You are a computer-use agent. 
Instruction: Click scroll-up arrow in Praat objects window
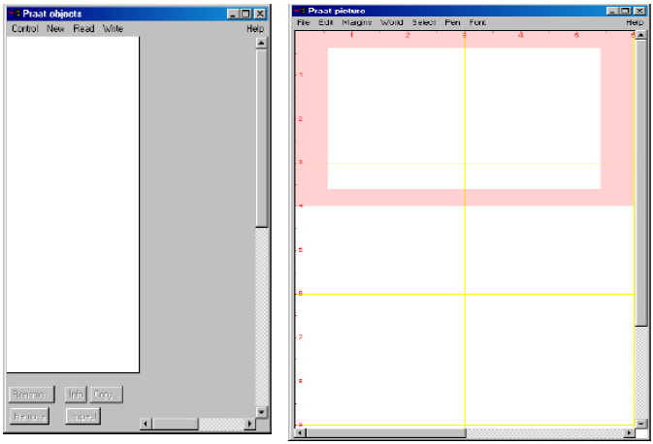pos(261,43)
